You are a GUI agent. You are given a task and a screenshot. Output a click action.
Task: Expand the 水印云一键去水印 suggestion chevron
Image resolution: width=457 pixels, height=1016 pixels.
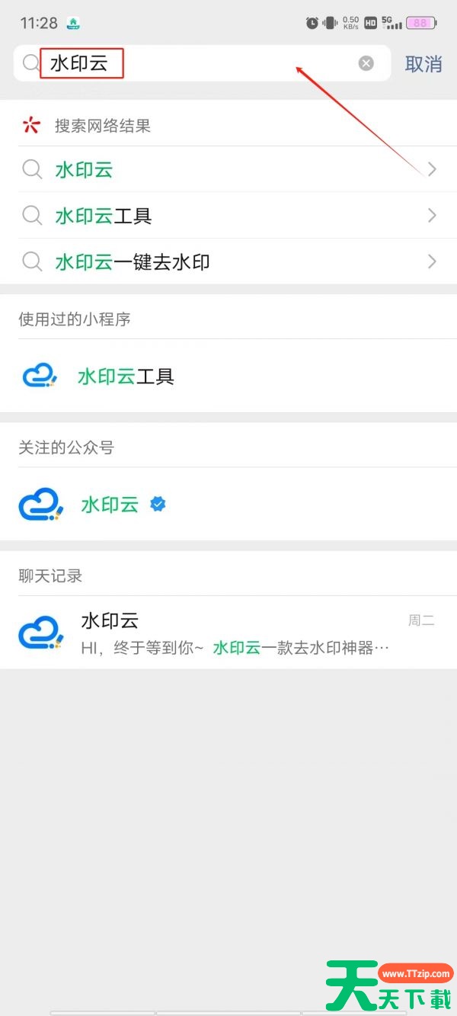coord(432,261)
